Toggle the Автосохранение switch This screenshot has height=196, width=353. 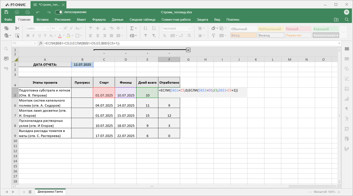pos(59,12)
